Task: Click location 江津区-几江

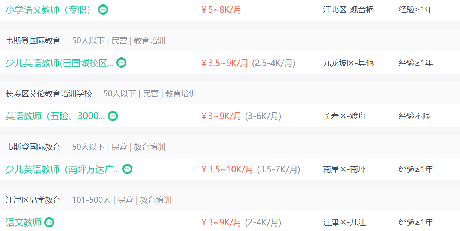Action: [344, 222]
